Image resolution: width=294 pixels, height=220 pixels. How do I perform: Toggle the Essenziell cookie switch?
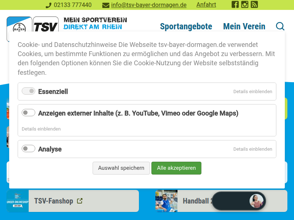[x=28, y=91]
